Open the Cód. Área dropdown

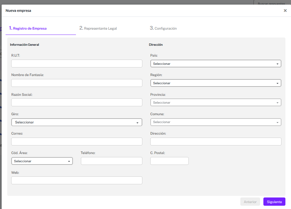tap(42, 161)
